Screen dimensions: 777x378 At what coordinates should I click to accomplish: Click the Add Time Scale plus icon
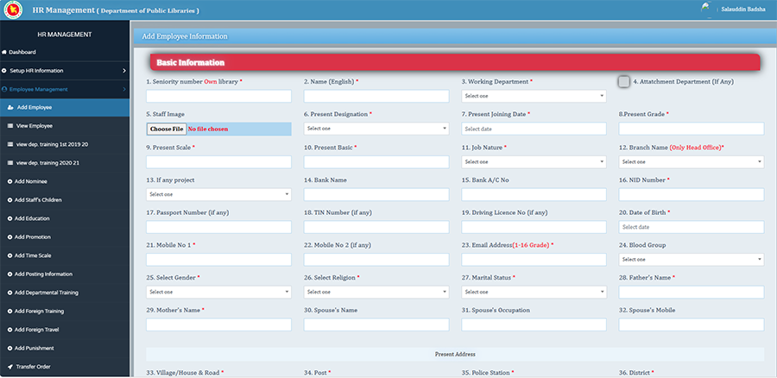click(x=9, y=255)
